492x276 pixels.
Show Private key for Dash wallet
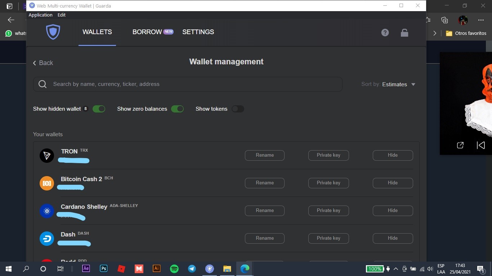[x=328, y=238]
